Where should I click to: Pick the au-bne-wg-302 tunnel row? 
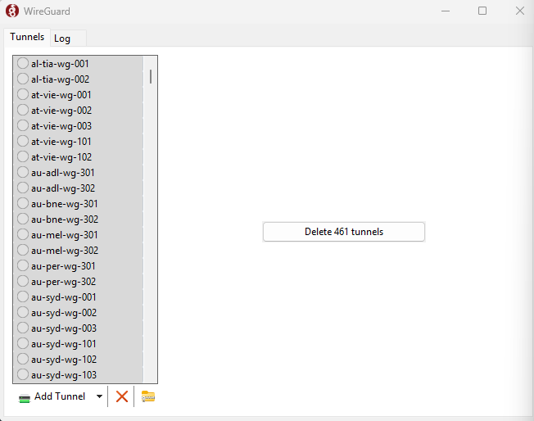65,220
